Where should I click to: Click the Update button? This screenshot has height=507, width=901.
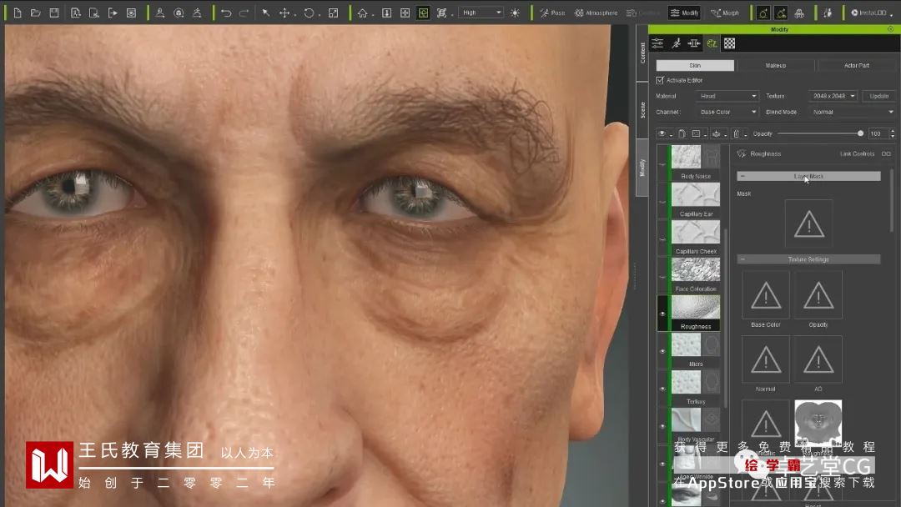click(x=879, y=96)
